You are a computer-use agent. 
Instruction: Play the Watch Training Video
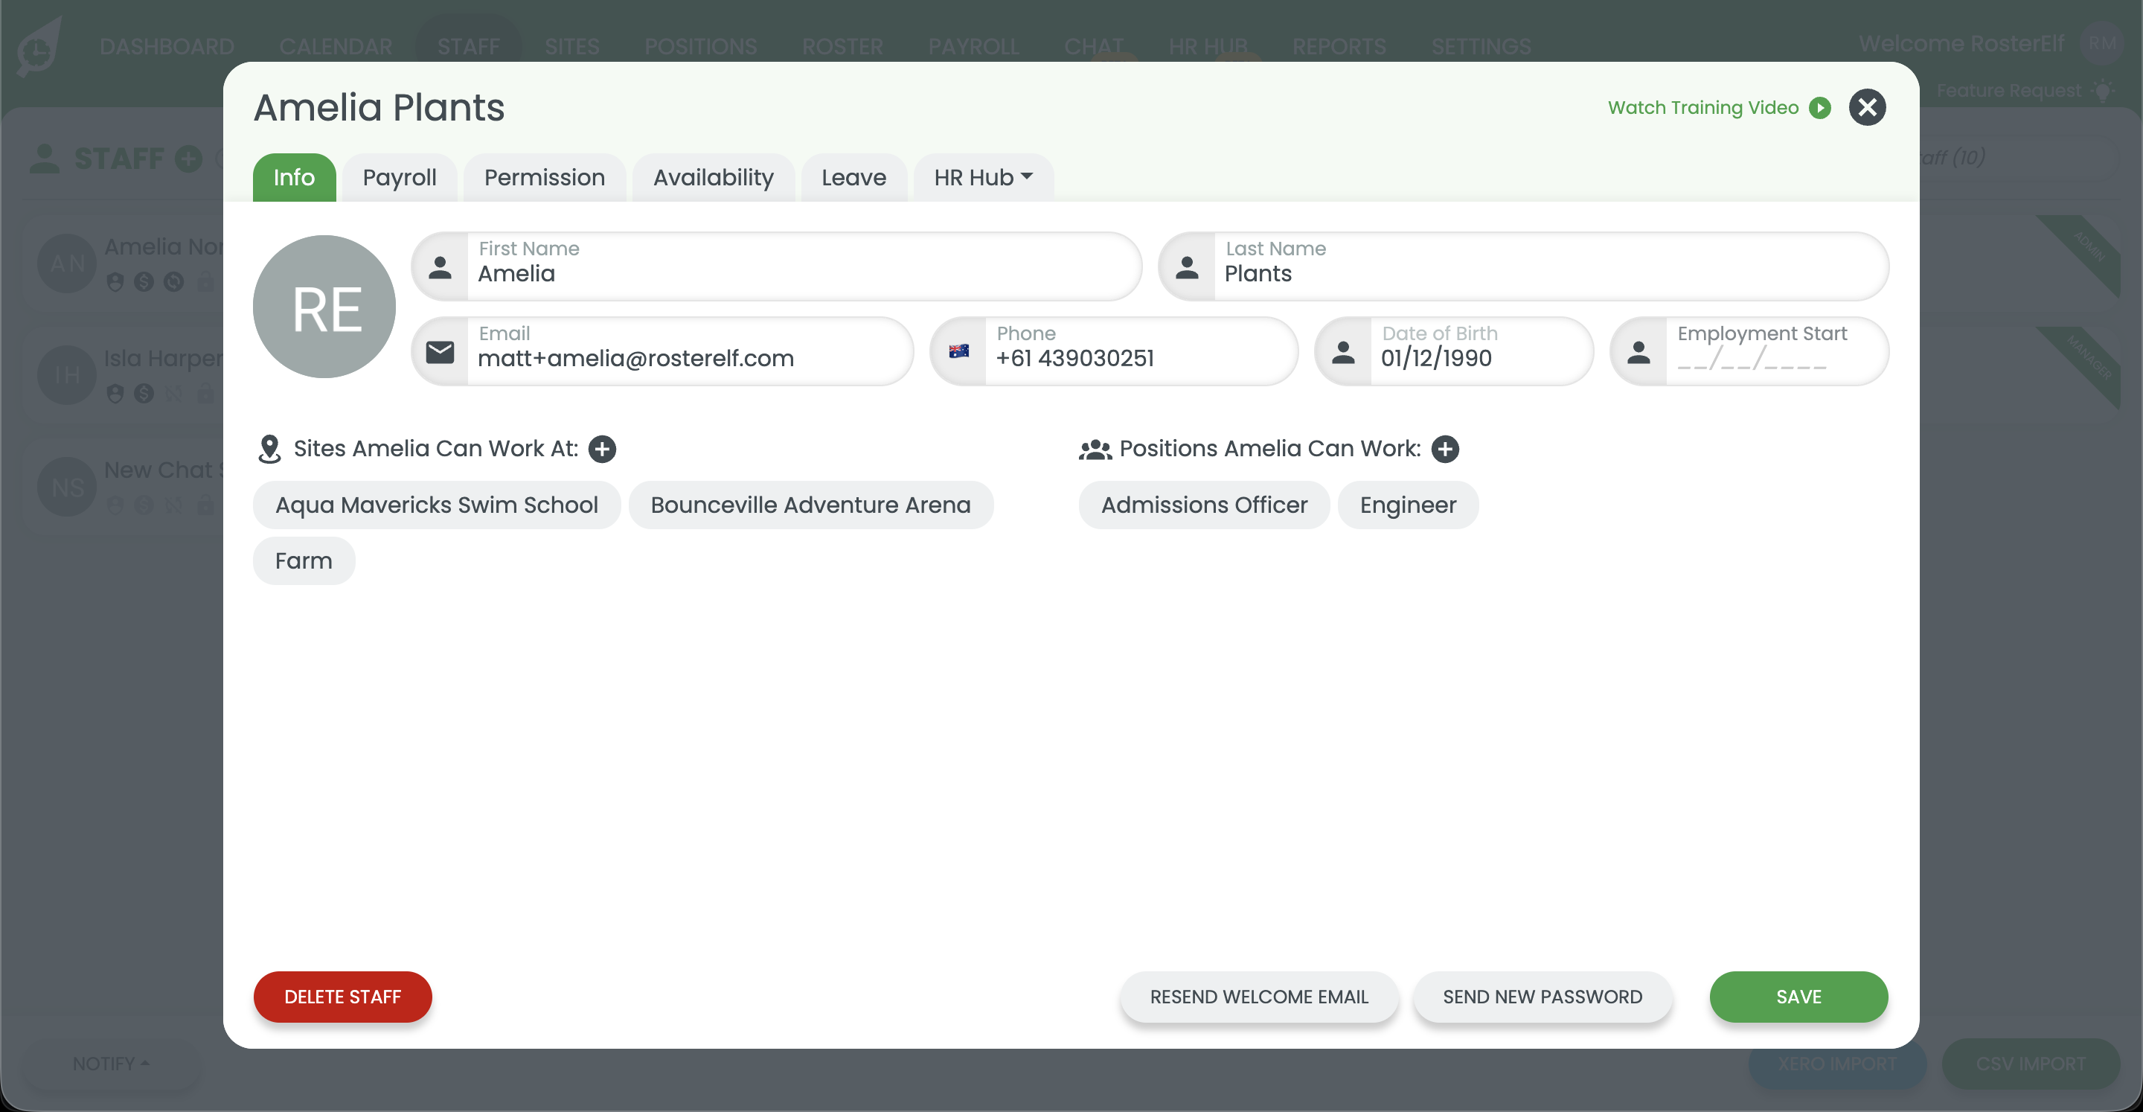1820,106
